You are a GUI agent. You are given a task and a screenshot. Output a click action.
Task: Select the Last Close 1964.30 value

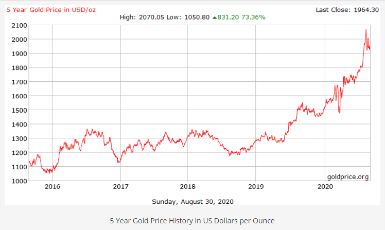coord(368,9)
